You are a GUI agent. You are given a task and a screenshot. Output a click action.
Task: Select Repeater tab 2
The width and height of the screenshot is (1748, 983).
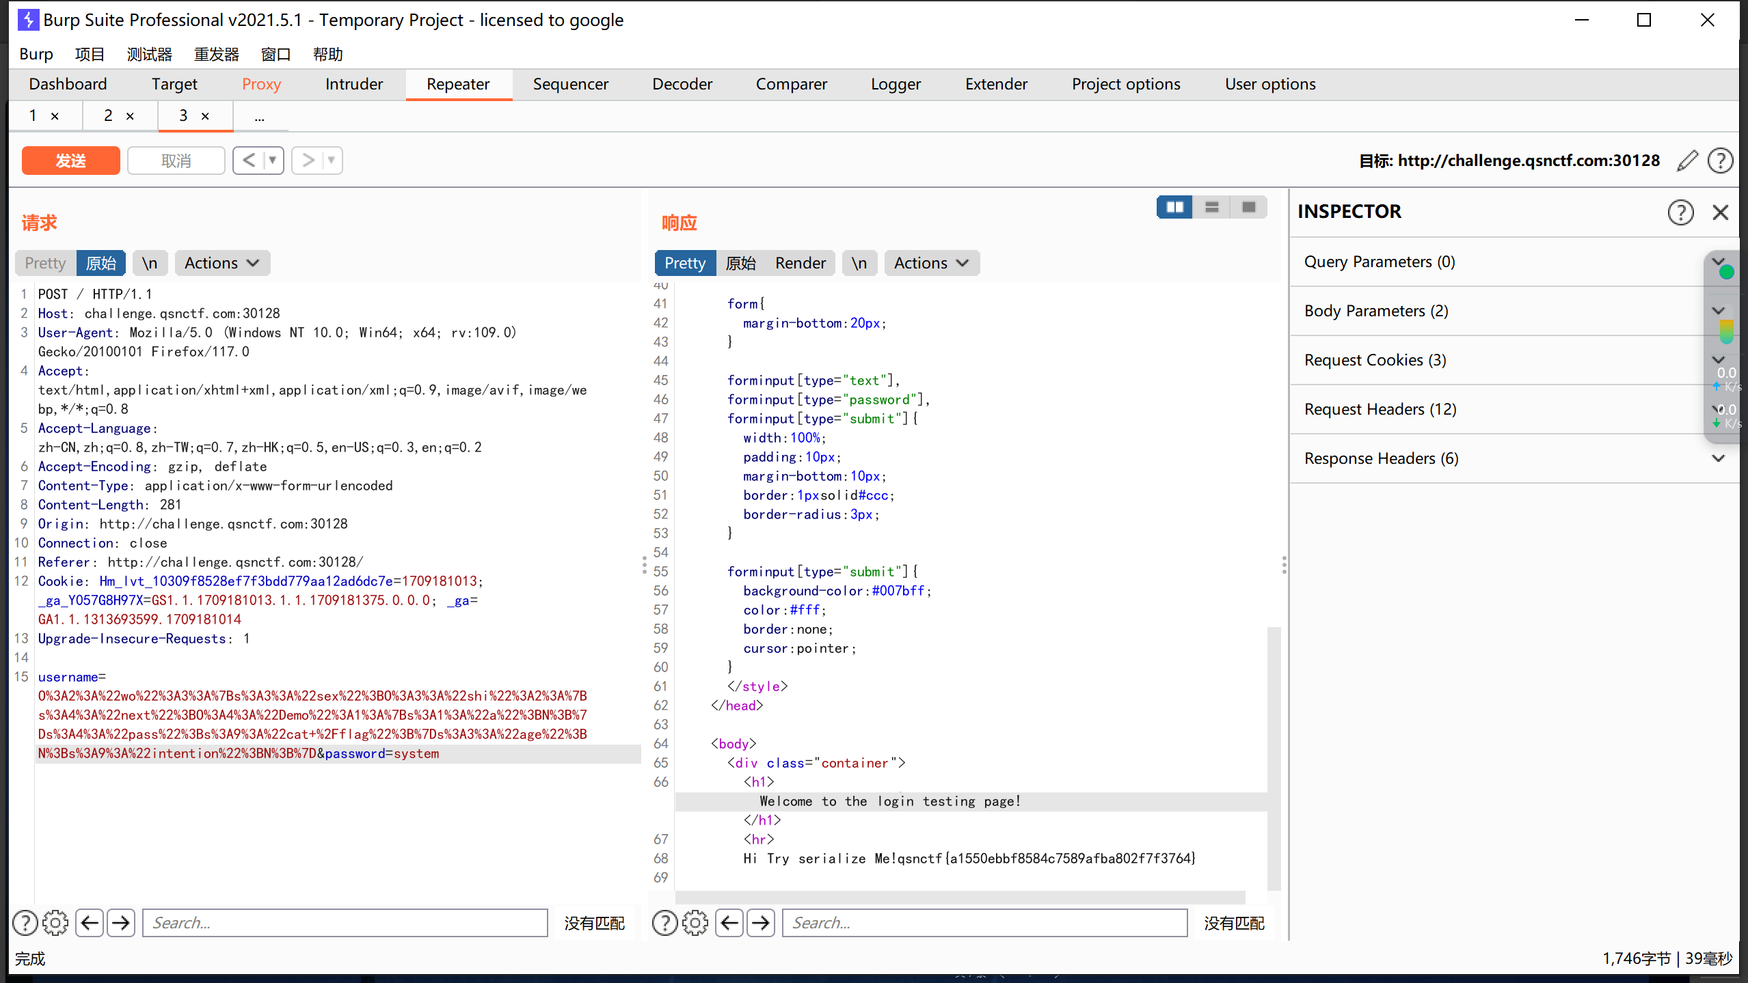coord(108,116)
